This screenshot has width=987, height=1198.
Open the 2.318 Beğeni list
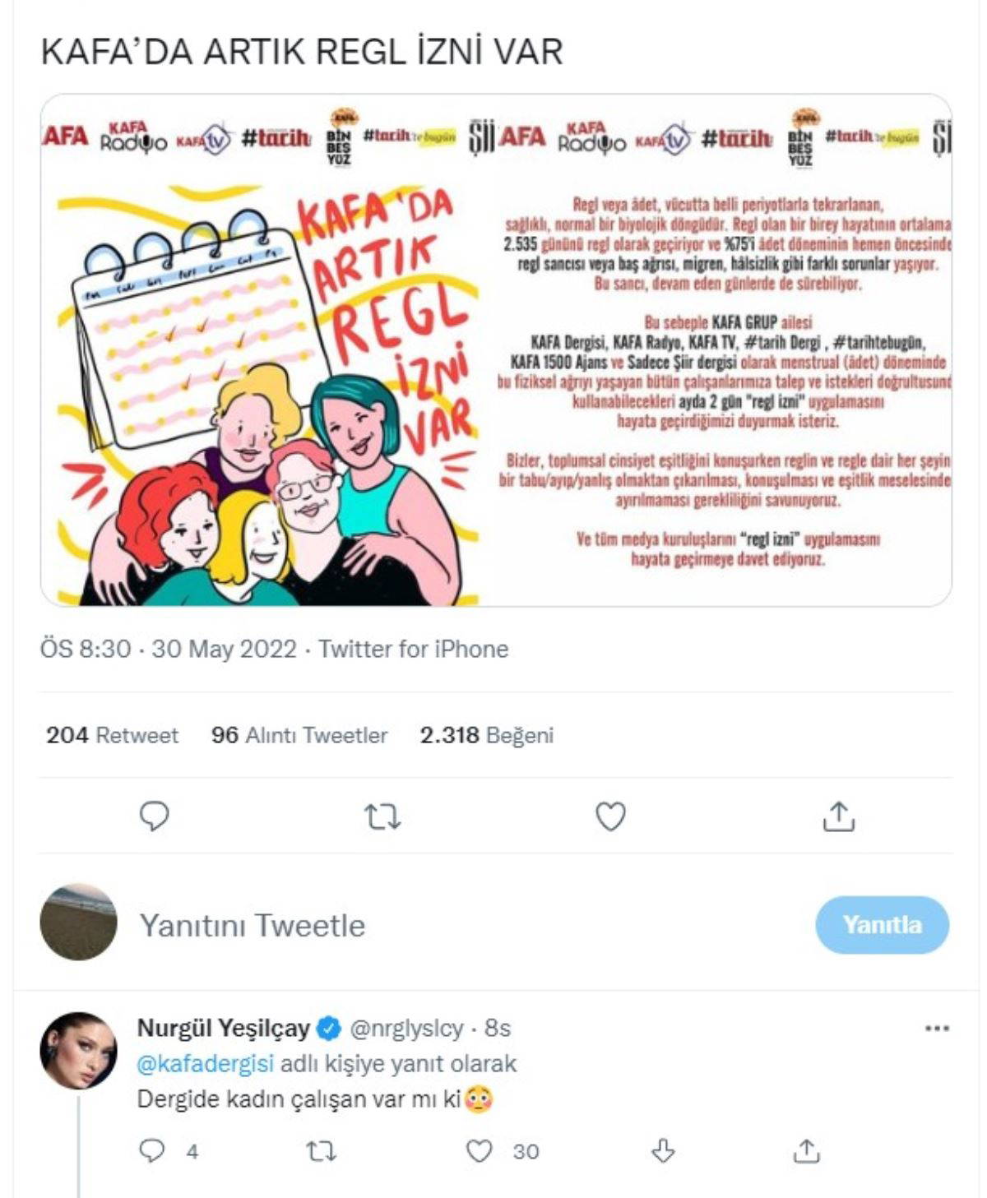(486, 735)
